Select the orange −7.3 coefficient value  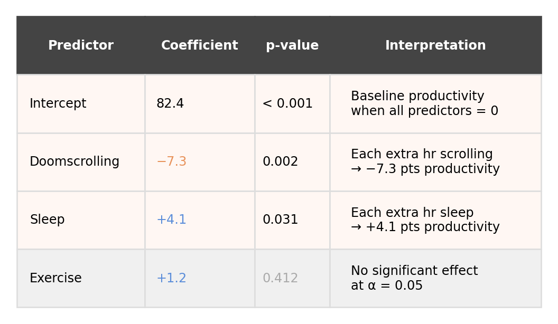[172, 161]
